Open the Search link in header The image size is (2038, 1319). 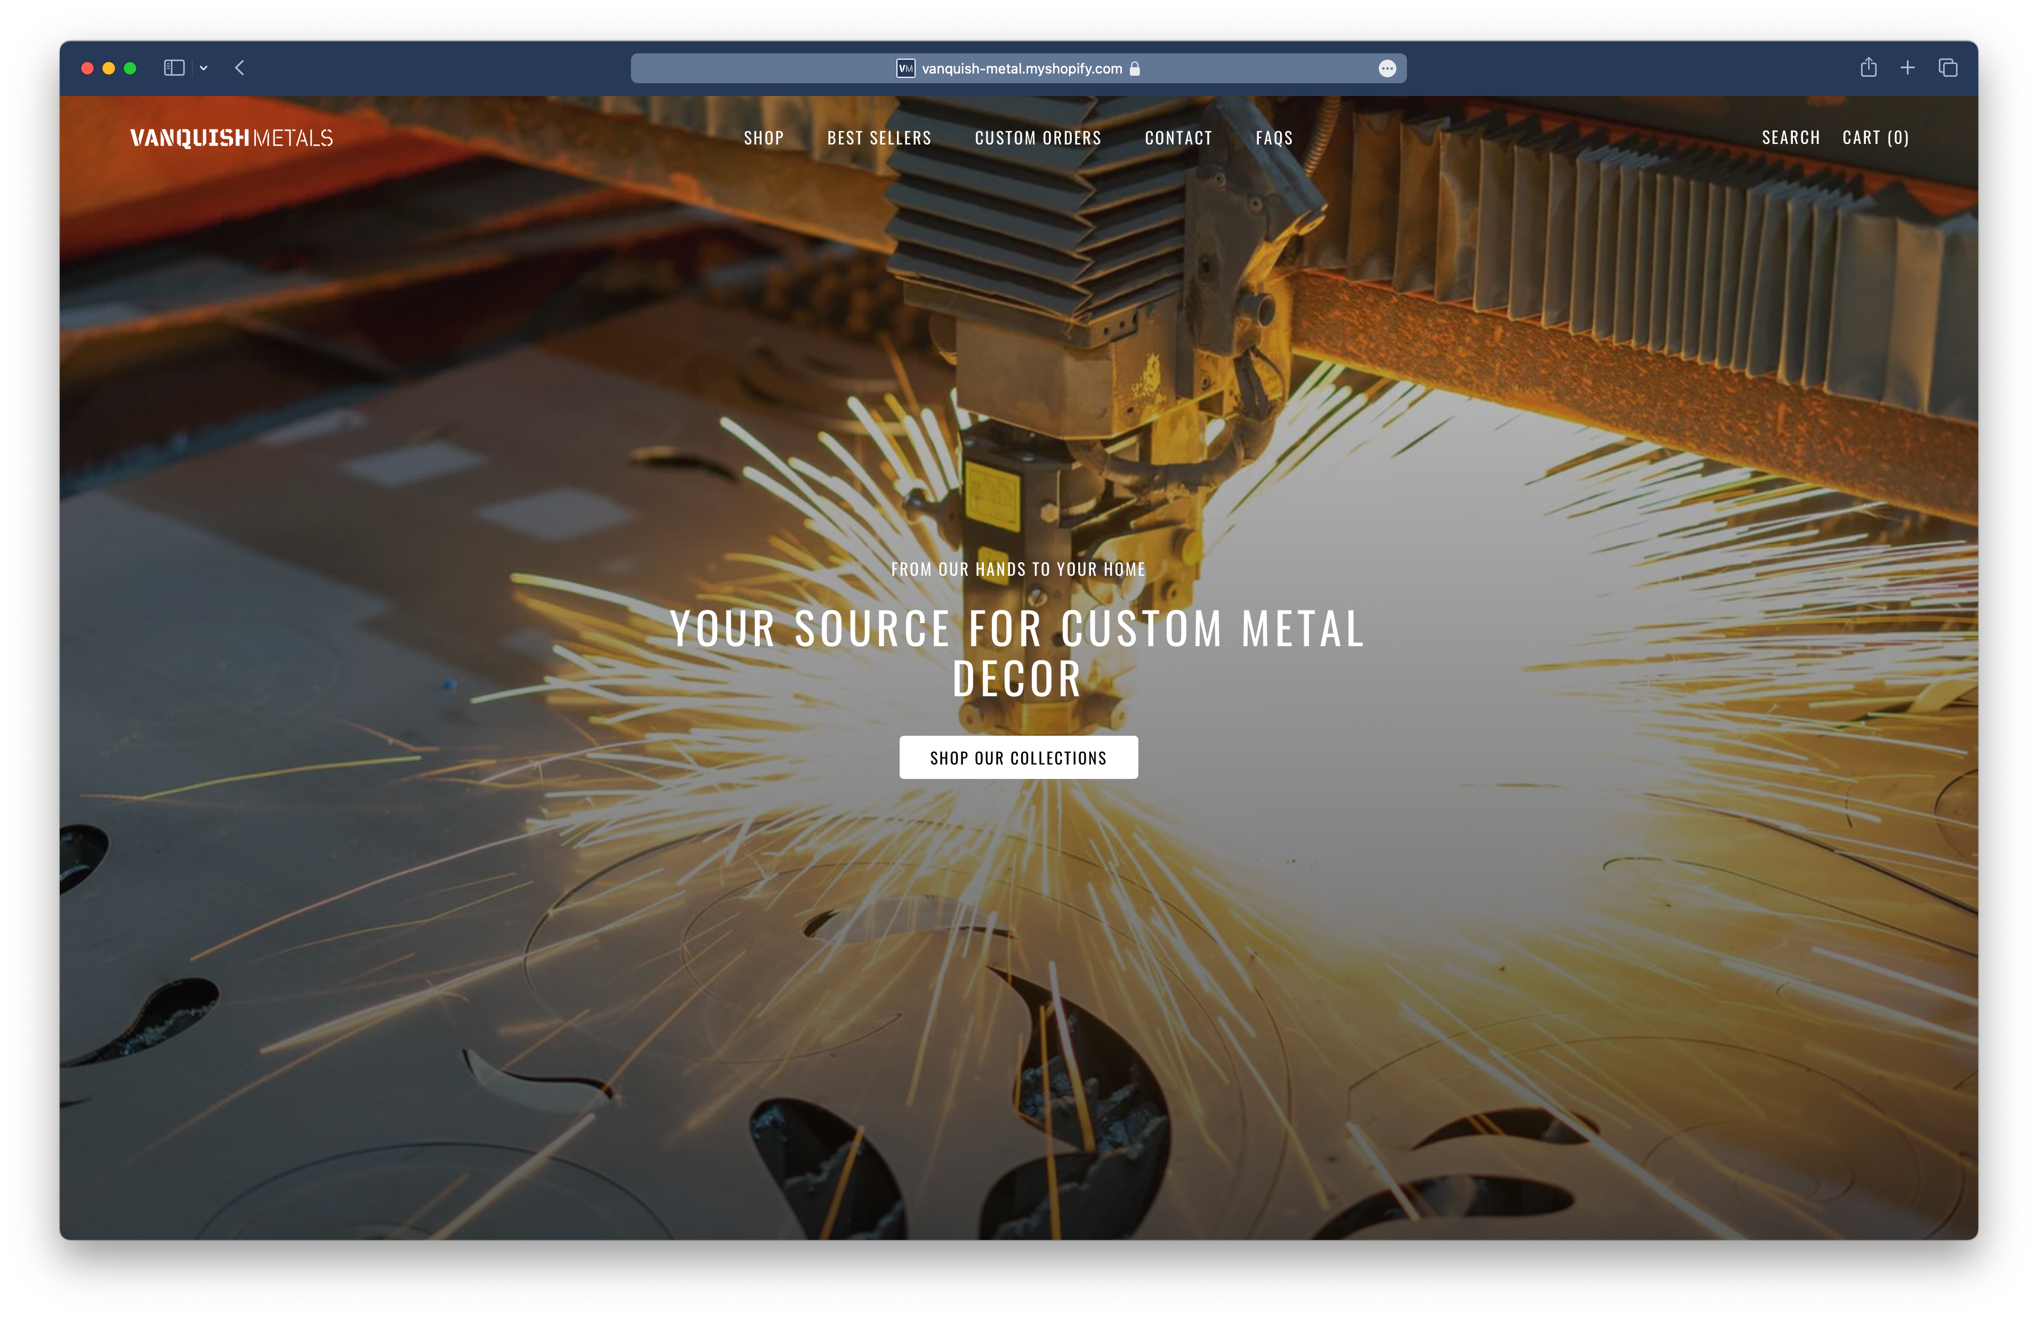(1791, 138)
